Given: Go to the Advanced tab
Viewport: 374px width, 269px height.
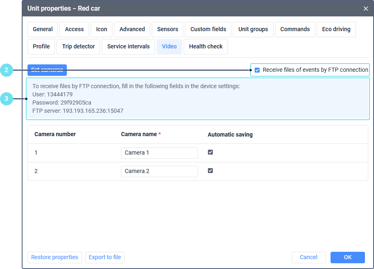Looking at the screenshot, I should (x=132, y=30).
